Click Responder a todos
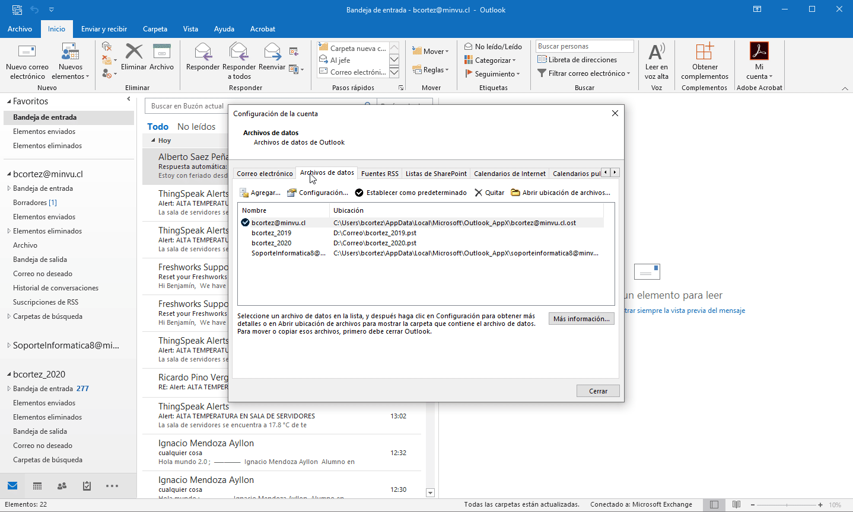853x512 pixels. (238, 62)
